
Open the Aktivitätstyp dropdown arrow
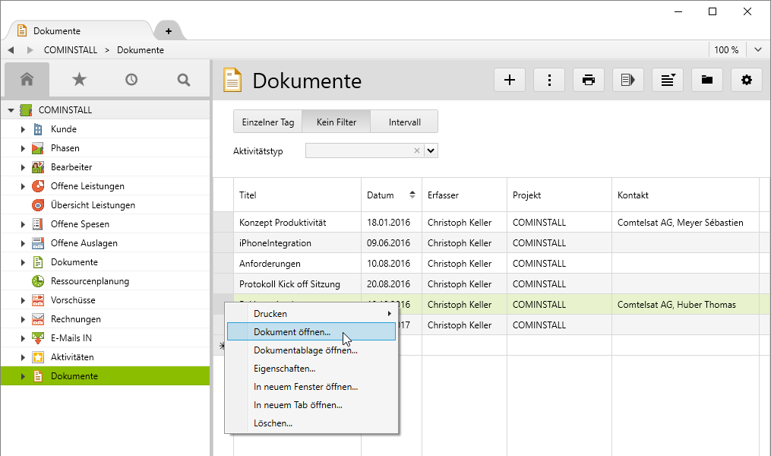coord(431,150)
